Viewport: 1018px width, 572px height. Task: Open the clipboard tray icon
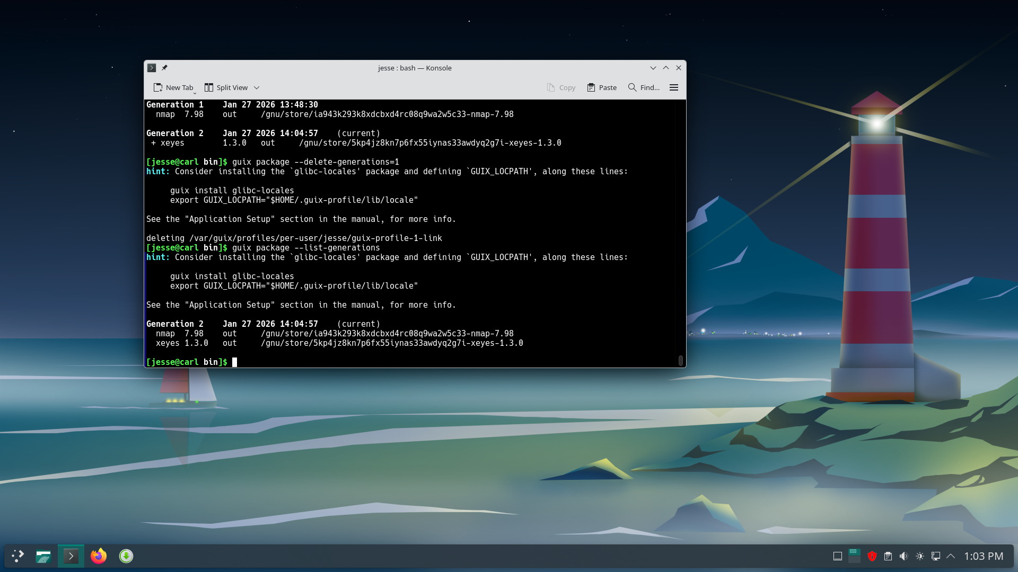tap(888, 556)
